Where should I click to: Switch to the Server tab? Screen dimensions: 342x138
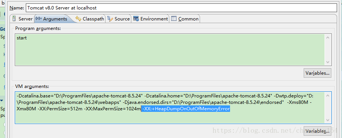coord(22,19)
